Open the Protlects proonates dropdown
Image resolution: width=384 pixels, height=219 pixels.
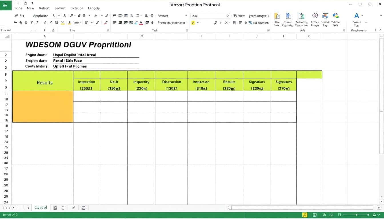pyautogui.click(x=173, y=23)
